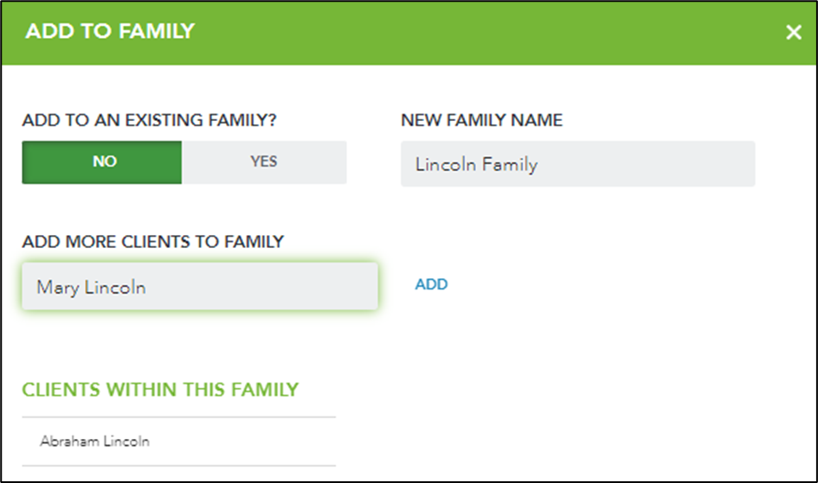The width and height of the screenshot is (818, 483).
Task: Click the 'Add to an existing family?' label
Action: tap(149, 120)
